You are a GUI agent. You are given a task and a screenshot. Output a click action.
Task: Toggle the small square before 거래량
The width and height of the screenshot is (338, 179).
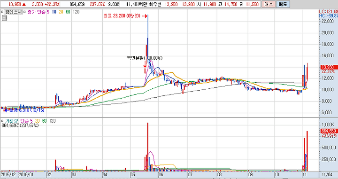click(x=2, y=121)
